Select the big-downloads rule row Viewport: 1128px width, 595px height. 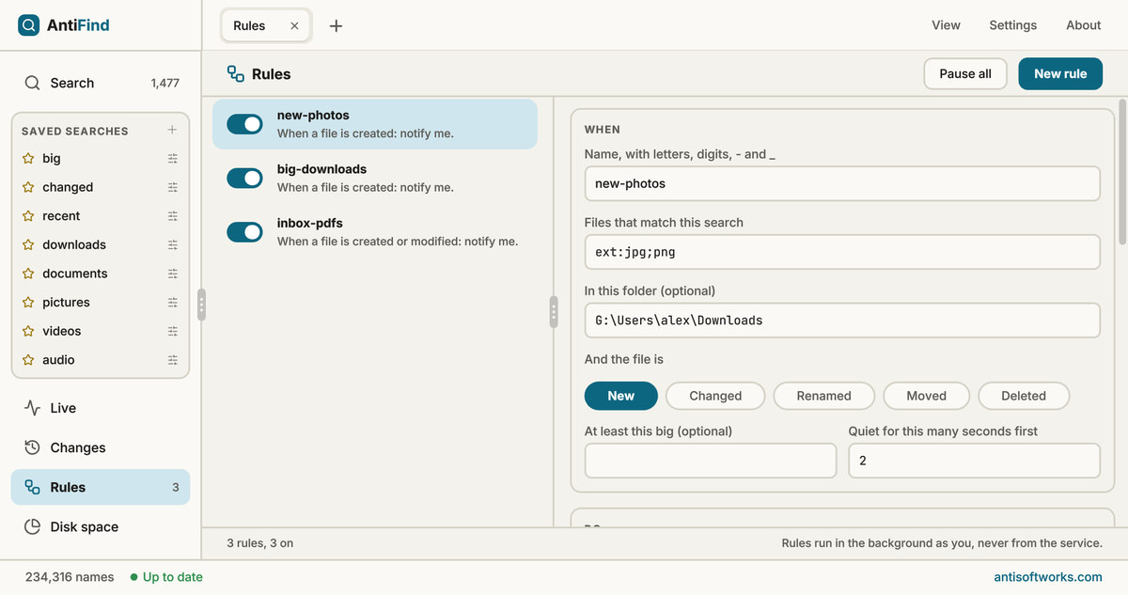tap(375, 178)
